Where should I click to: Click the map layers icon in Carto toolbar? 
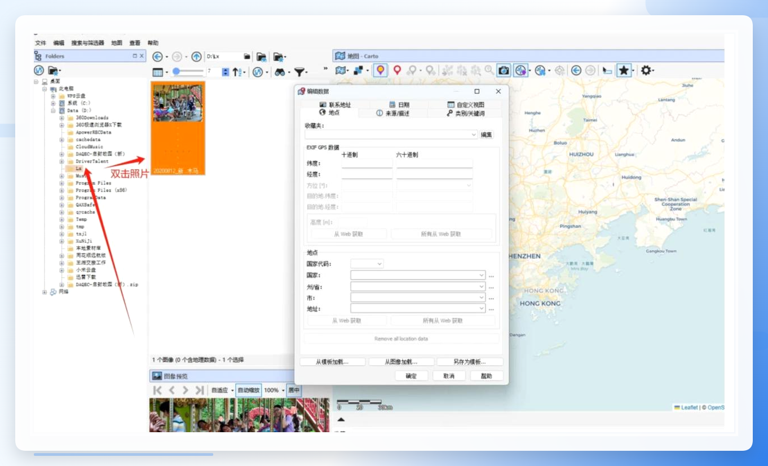(x=340, y=70)
